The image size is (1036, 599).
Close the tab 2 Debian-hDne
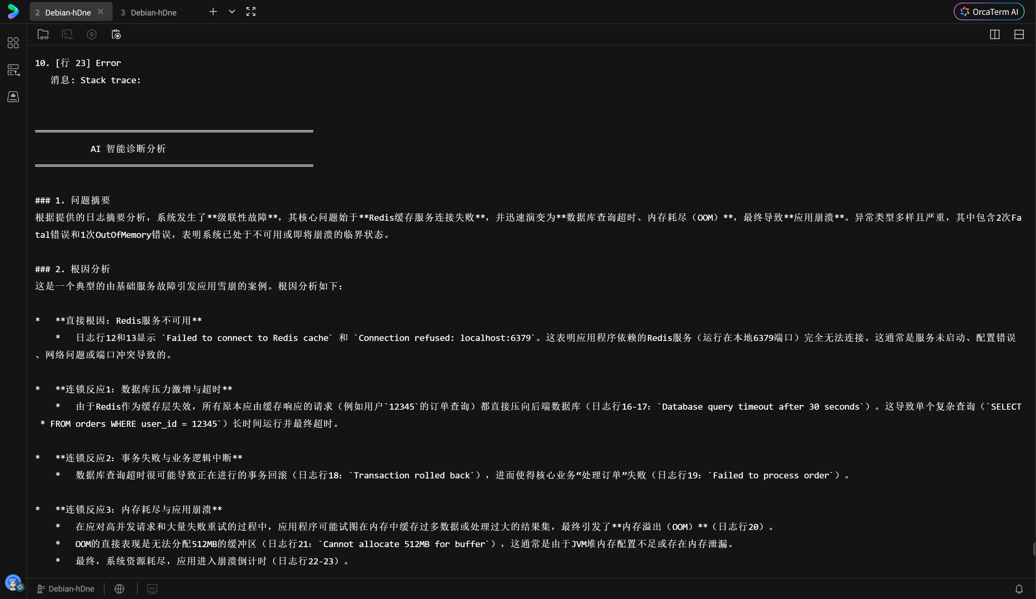tap(100, 12)
